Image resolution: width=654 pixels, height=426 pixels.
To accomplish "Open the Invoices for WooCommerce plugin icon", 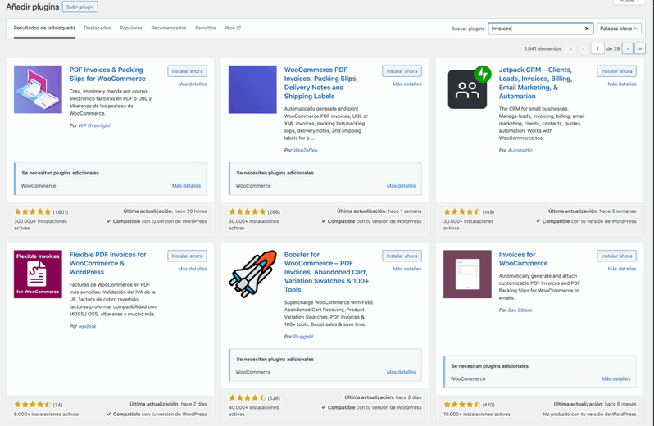I will [x=468, y=274].
